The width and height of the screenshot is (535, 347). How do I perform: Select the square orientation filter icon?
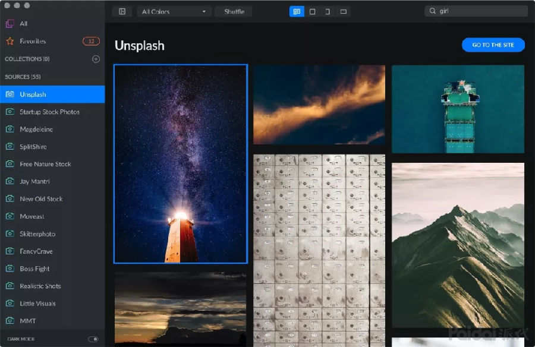pyautogui.click(x=312, y=11)
